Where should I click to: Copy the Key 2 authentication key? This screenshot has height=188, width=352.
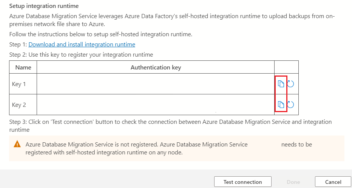pyautogui.click(x=281, y=105)
